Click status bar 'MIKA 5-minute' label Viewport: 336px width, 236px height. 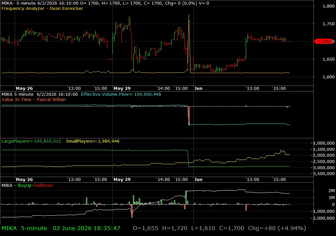(24, 228)
